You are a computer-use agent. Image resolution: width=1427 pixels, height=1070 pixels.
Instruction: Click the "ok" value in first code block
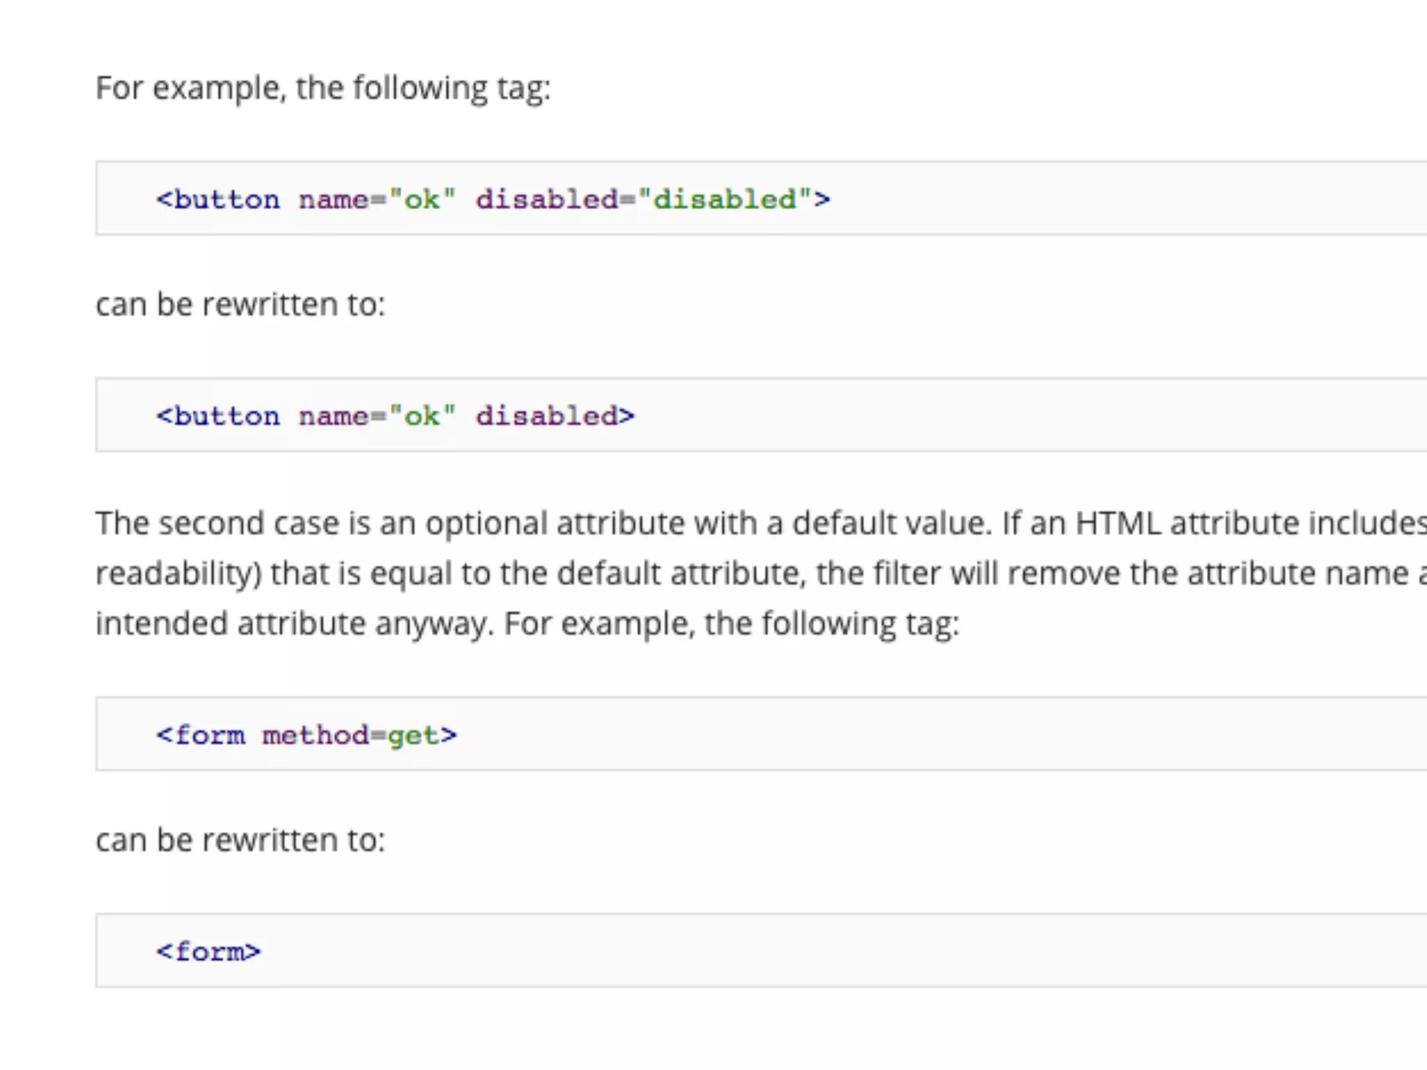click(x=422, y=200)
